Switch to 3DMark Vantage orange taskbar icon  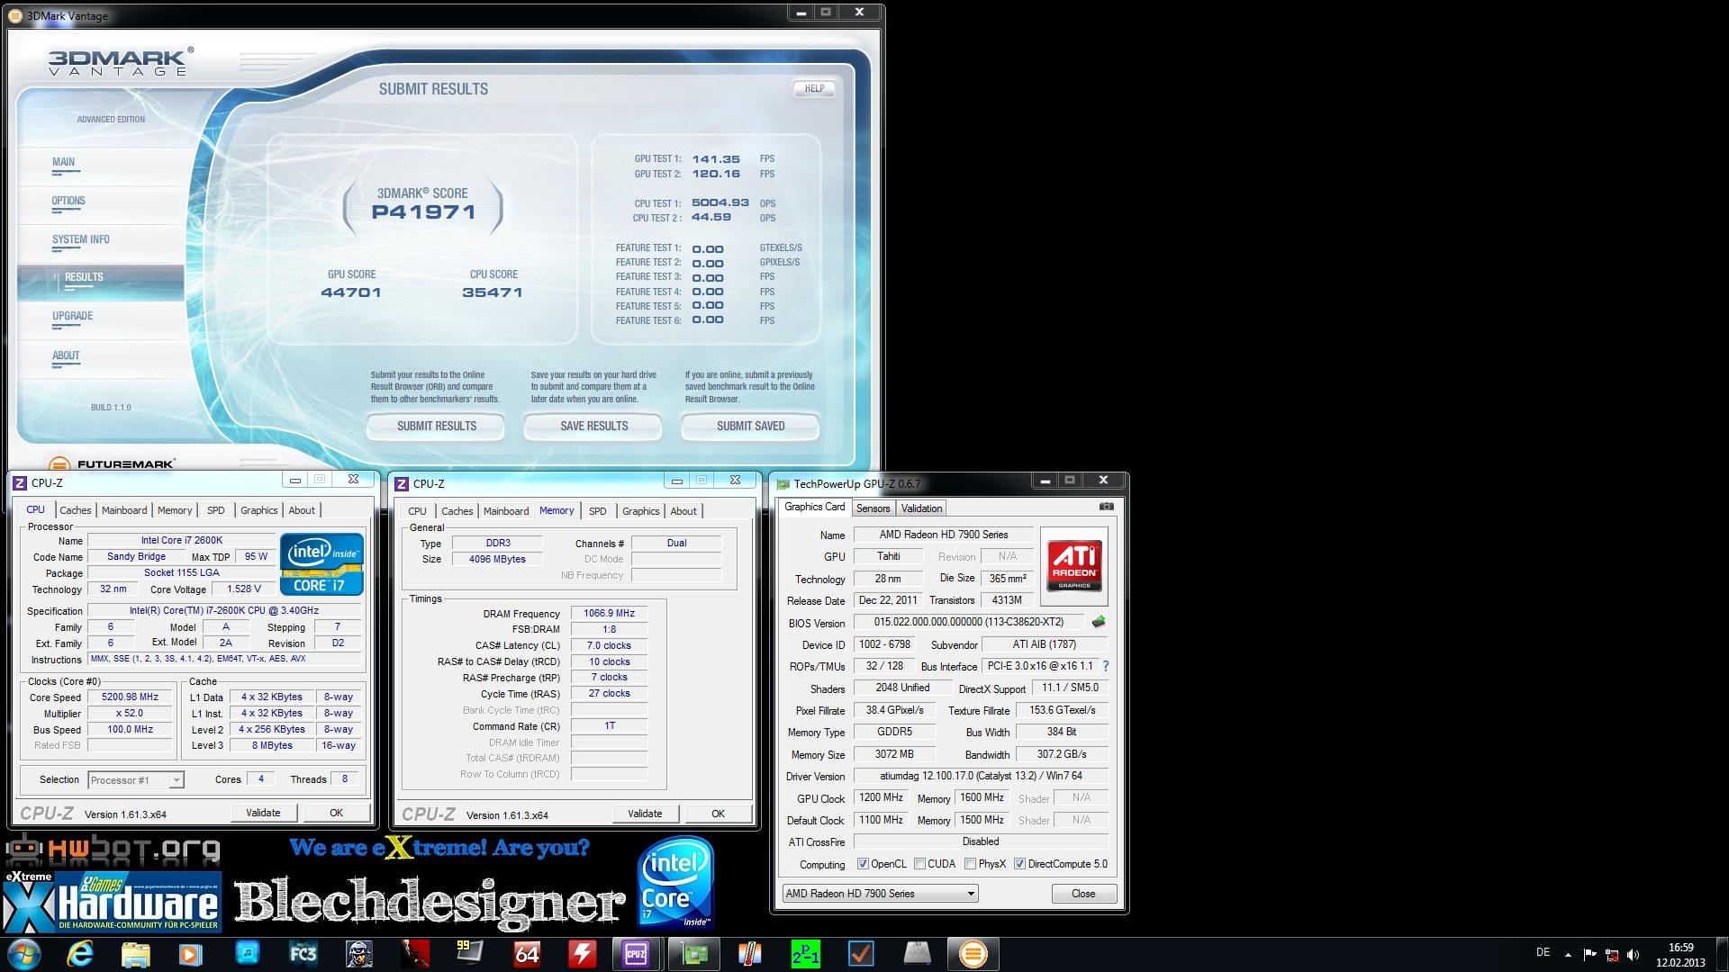click(x=973, y=954)
